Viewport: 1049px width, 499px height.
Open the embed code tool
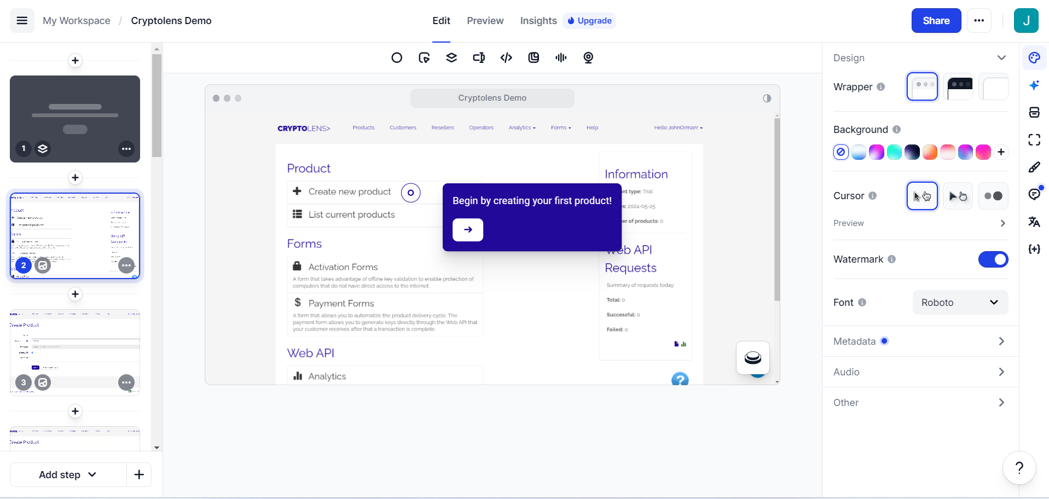[x=506, y=58]
